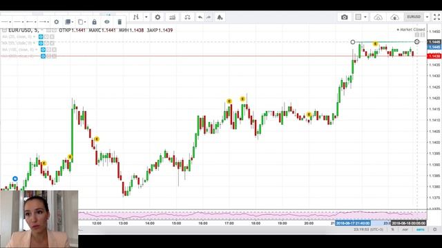The image size is (442, 248).
Task: Click the blue N news marker
Action: pyautogui.click(x=15, y=178)
